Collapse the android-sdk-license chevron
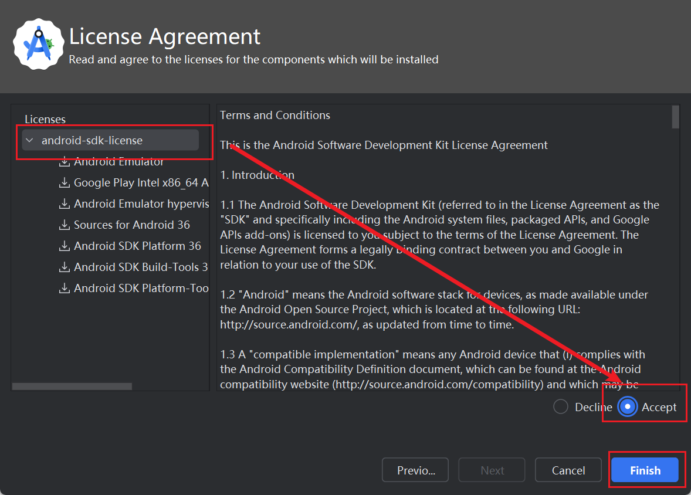The height and width of the screenshot is (495, 691). click(29, 140)
